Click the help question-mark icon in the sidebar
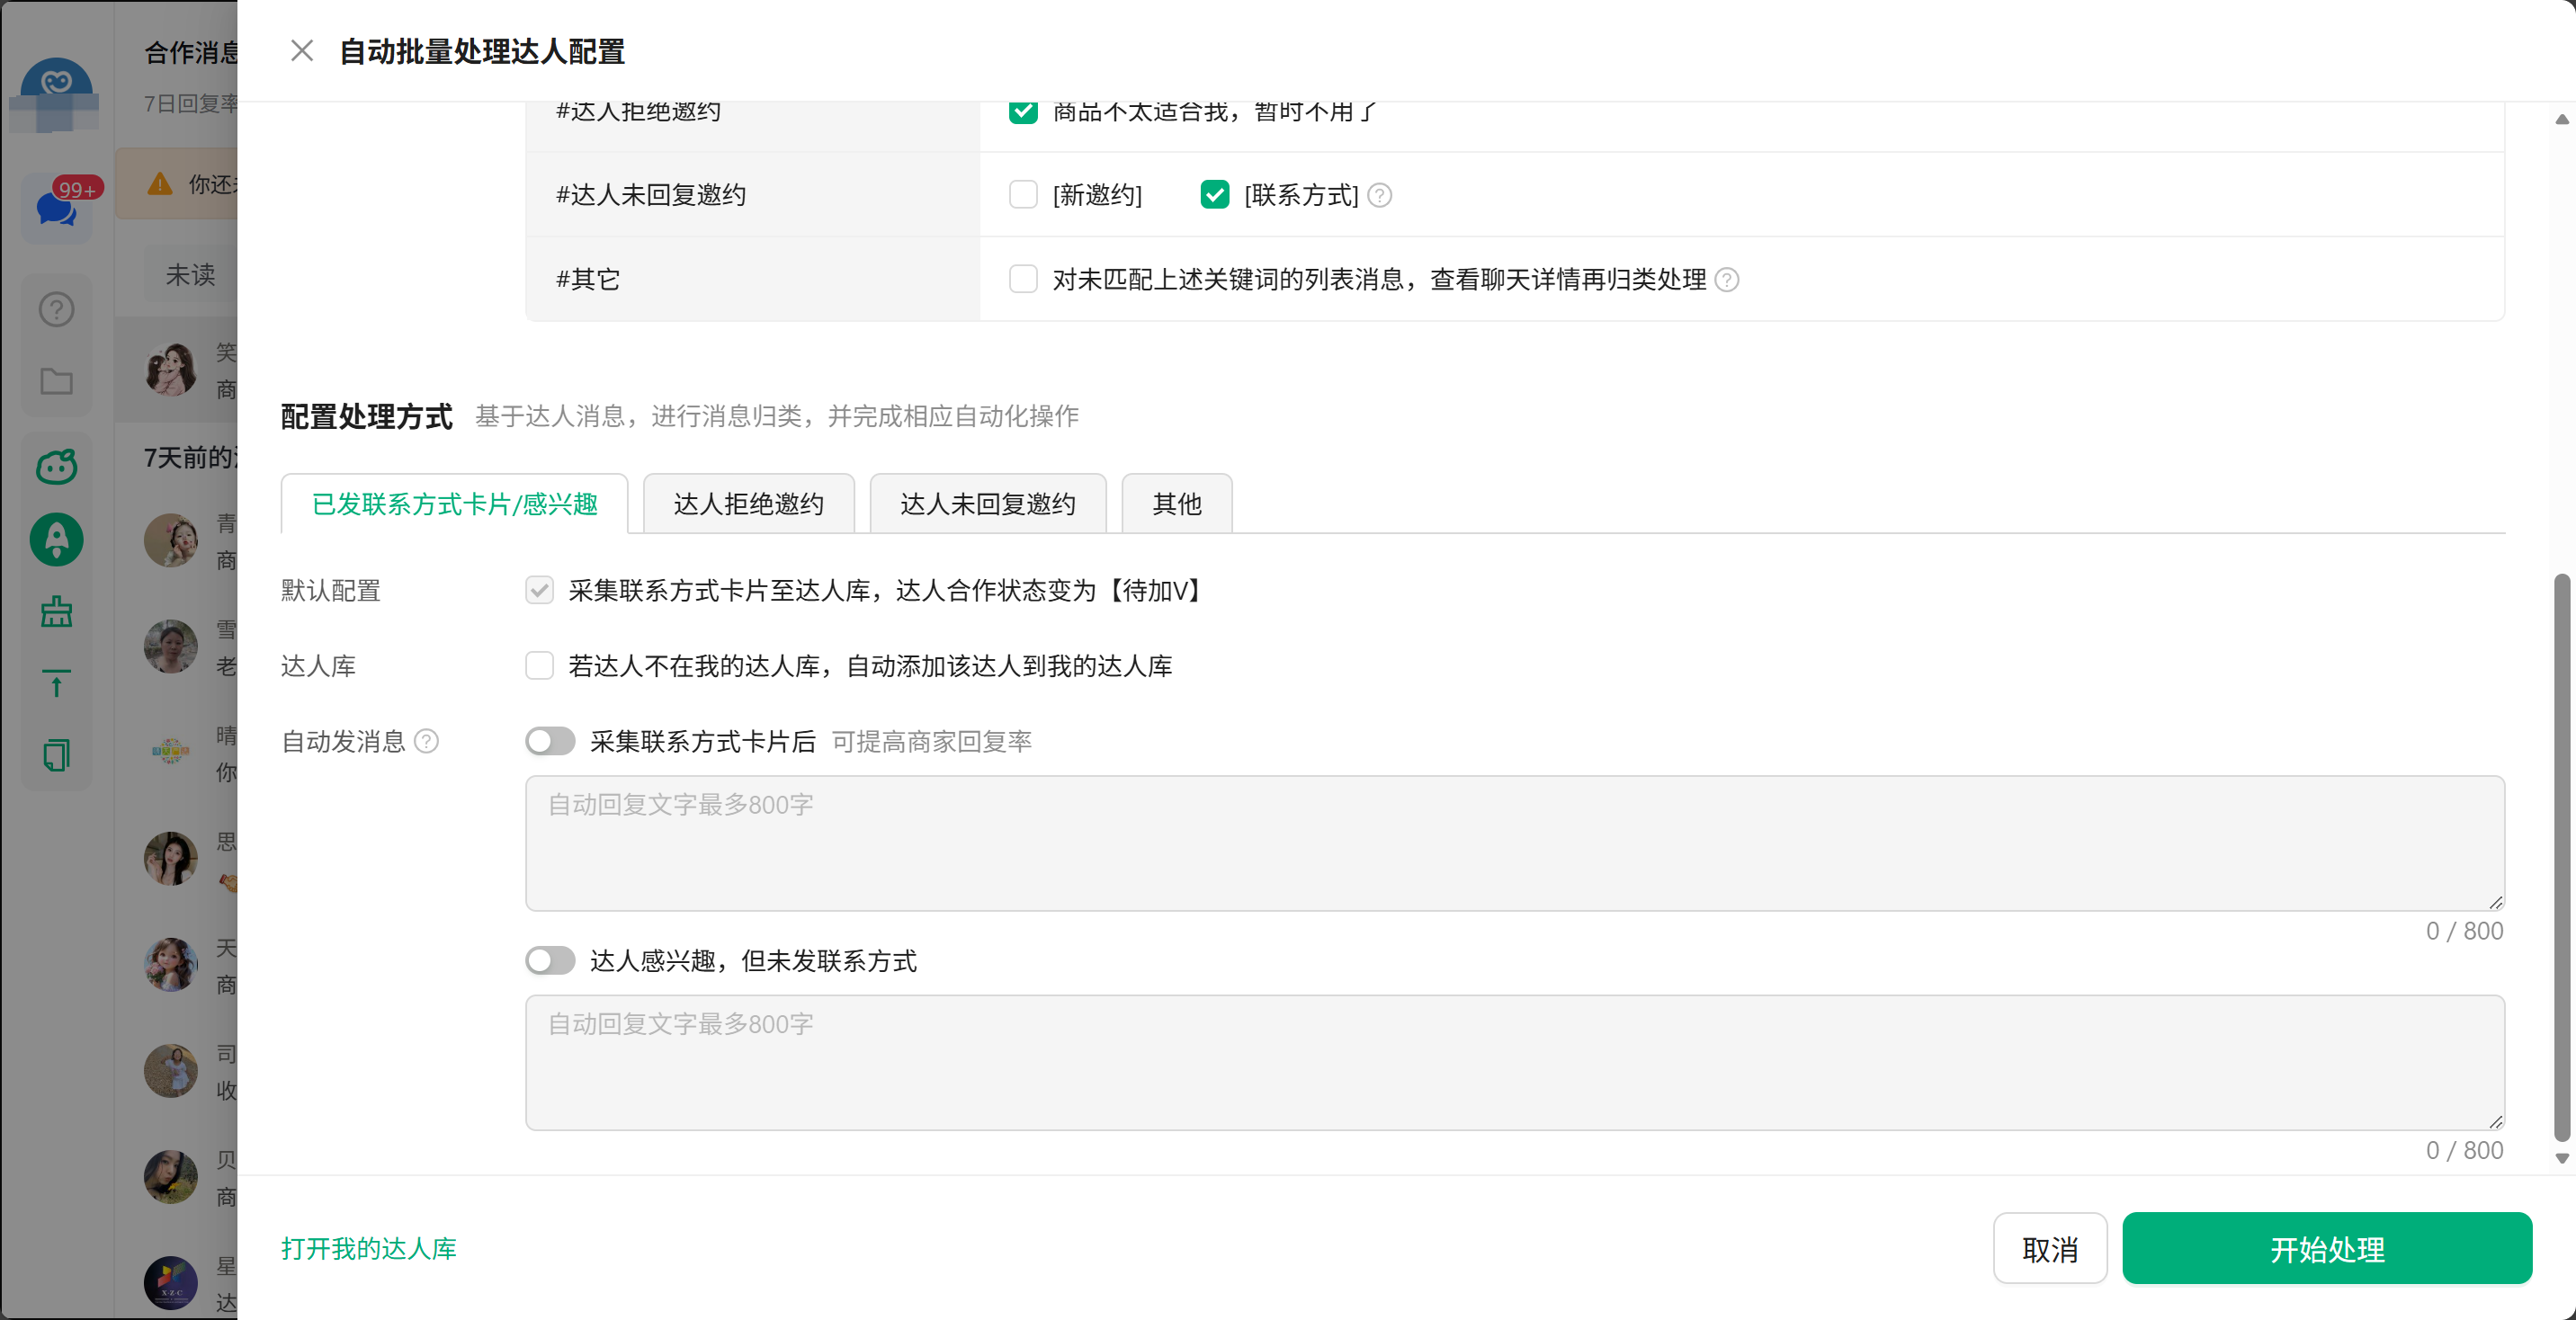Image resolution: width=2576 pixels, height=1320 pixels. [56, 309]
